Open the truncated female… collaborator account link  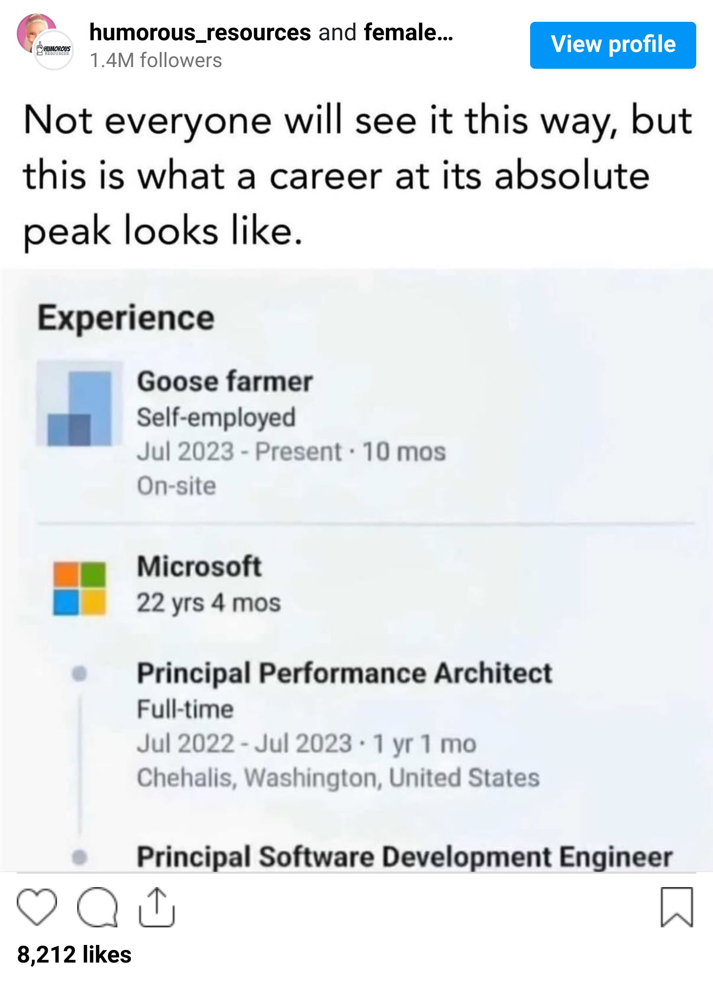pos(408,32)
